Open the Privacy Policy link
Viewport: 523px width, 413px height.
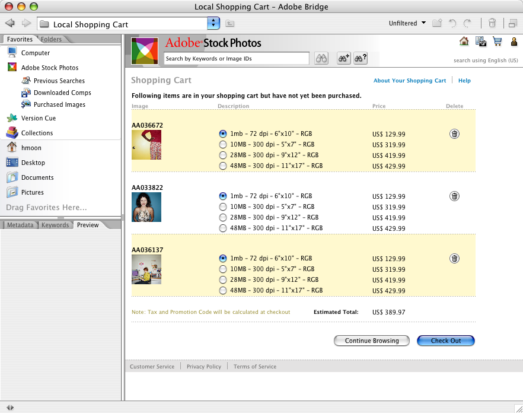(x=204, y=367)
